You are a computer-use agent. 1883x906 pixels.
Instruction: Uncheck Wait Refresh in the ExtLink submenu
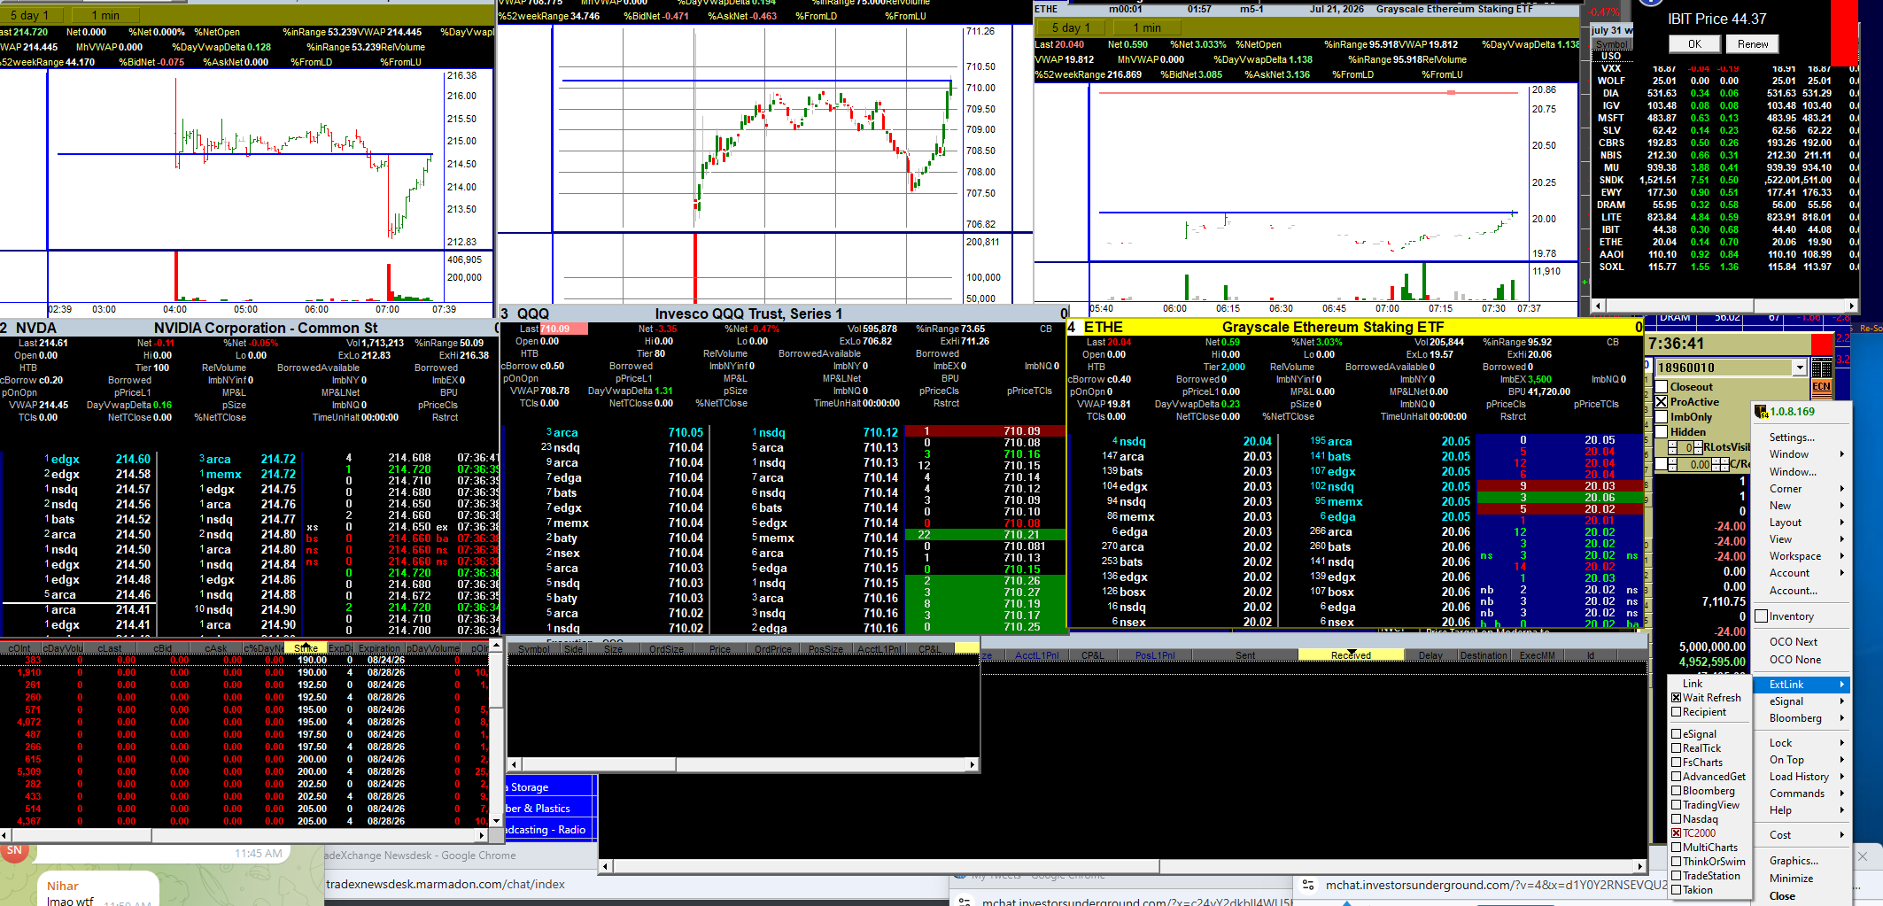1676,698
